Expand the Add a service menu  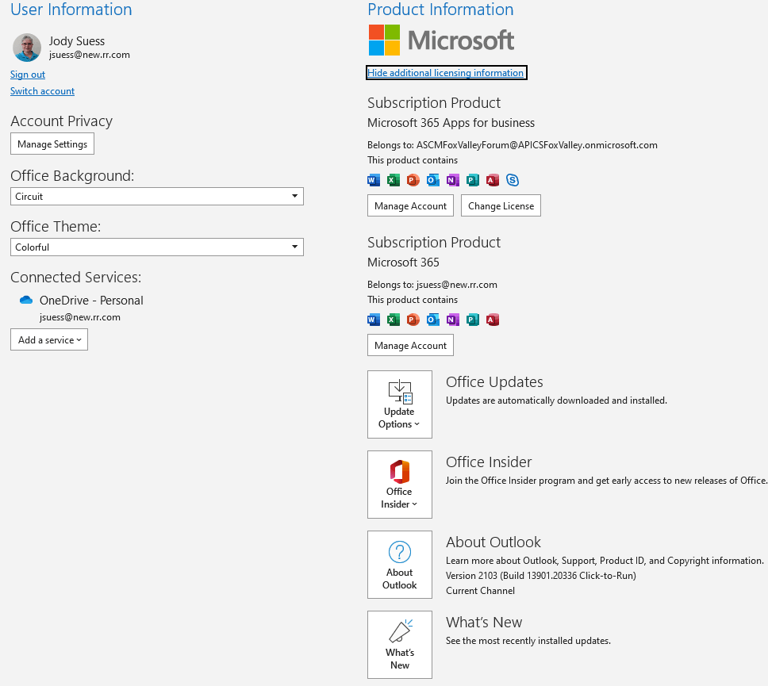49,339
